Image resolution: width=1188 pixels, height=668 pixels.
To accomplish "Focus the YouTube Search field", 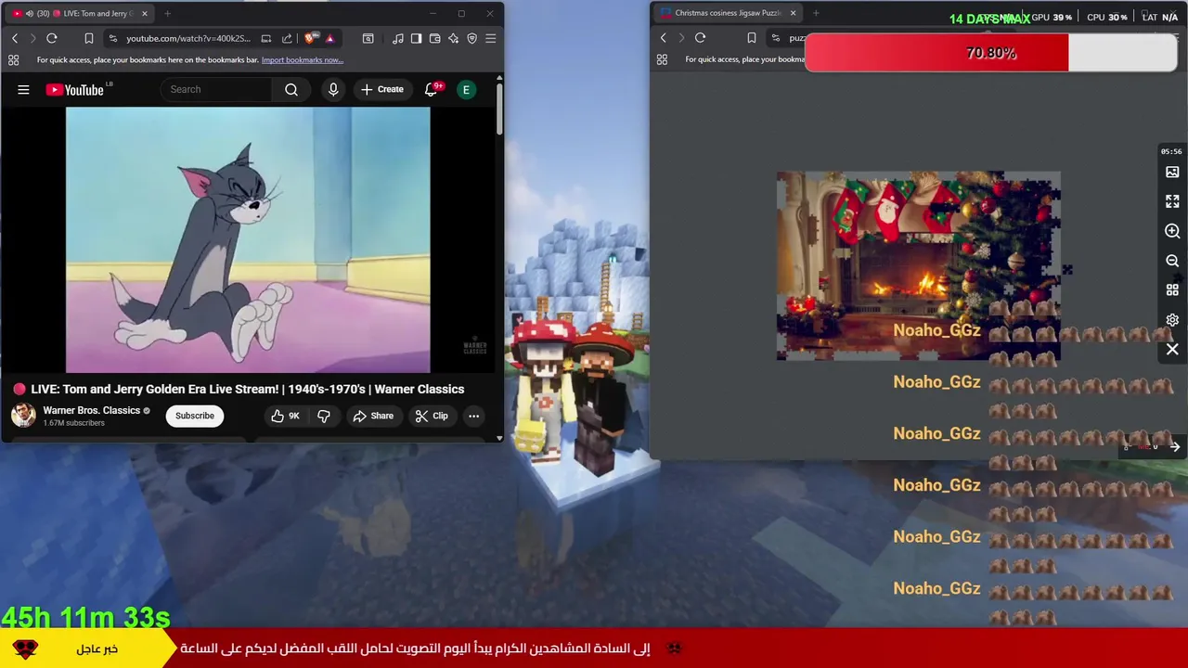I will 216,89.
